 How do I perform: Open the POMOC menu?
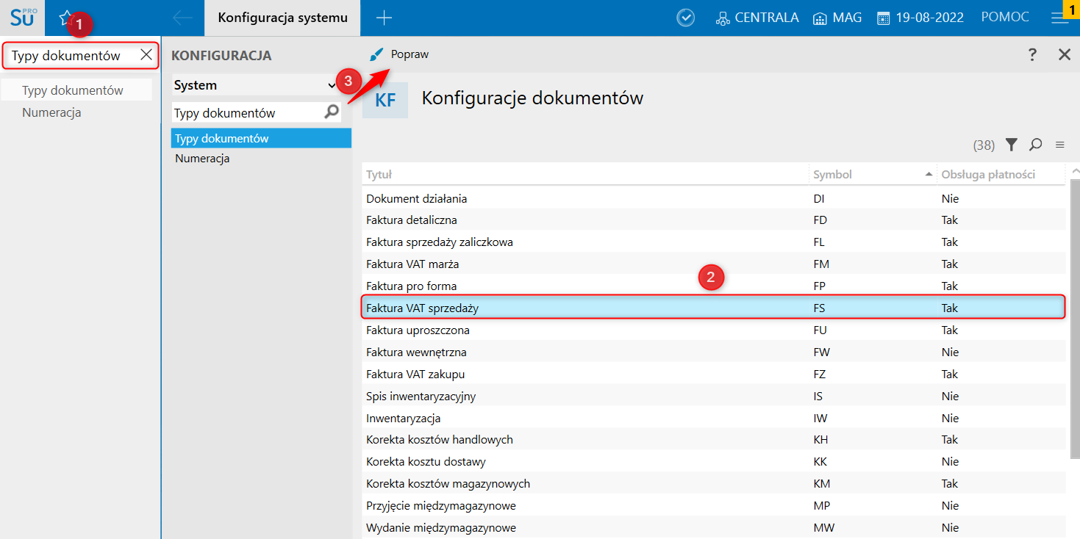point(1005,18)
